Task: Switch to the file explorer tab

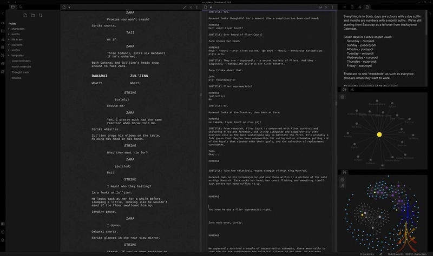Action: [12, 7]
